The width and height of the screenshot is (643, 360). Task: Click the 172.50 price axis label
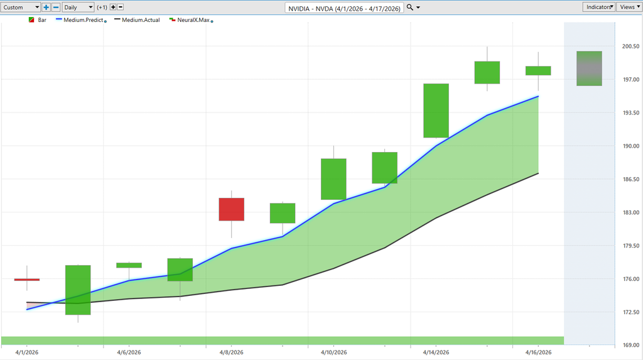pos(630,312)
